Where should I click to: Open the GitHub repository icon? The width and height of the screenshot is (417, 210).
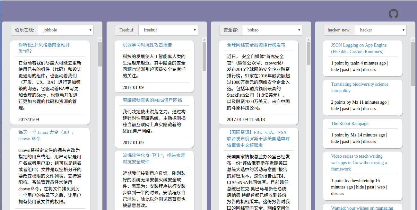[394, 14]
